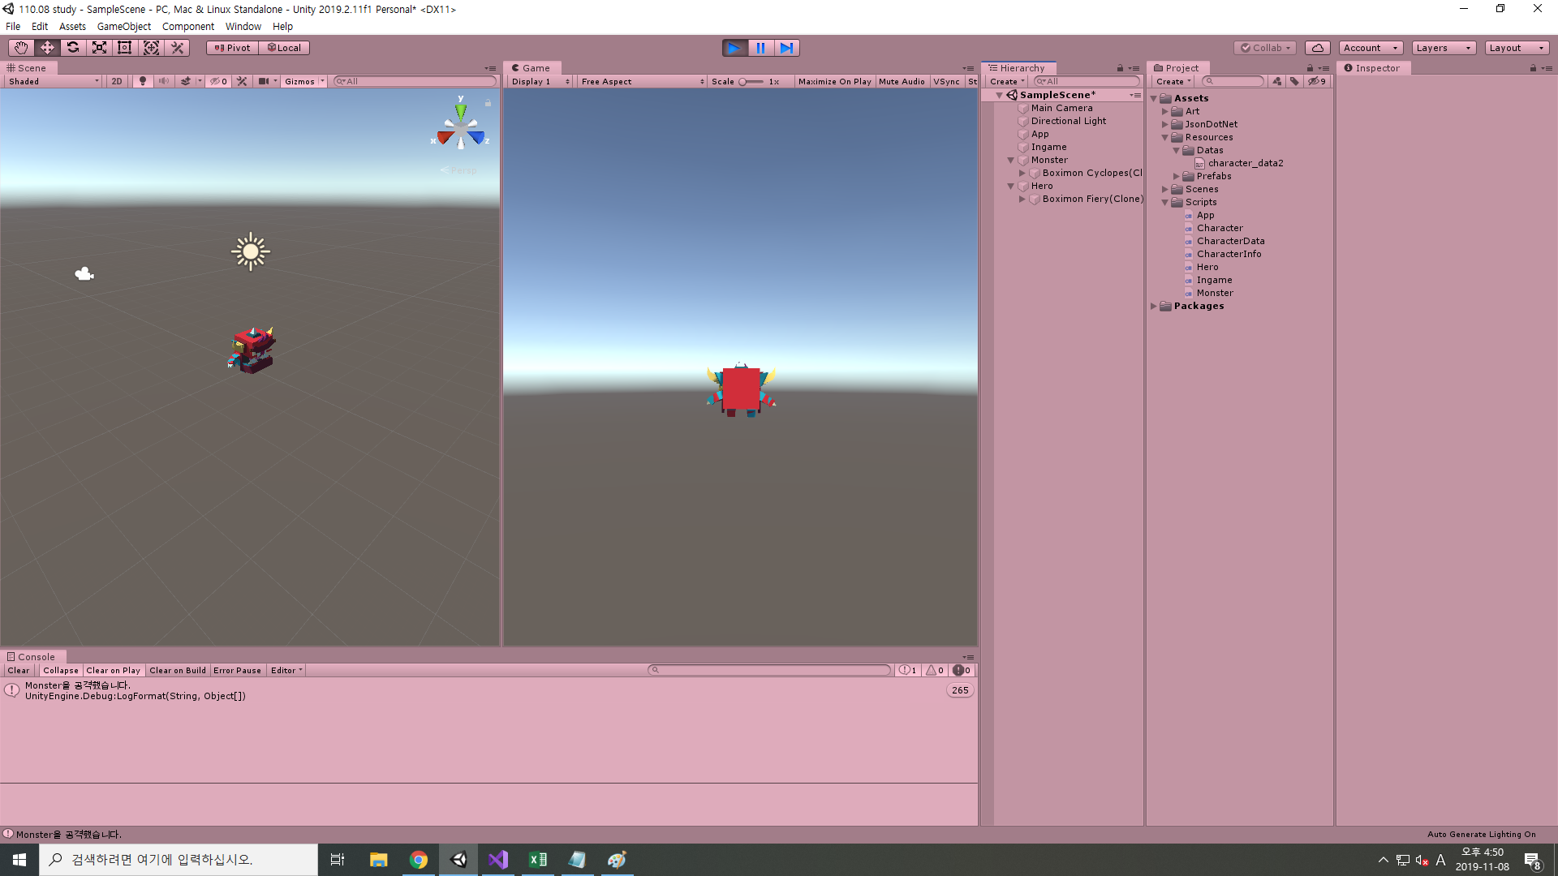1558x876 pixels.
Task: Enable Maximize On Play
Action: [834, 81]
